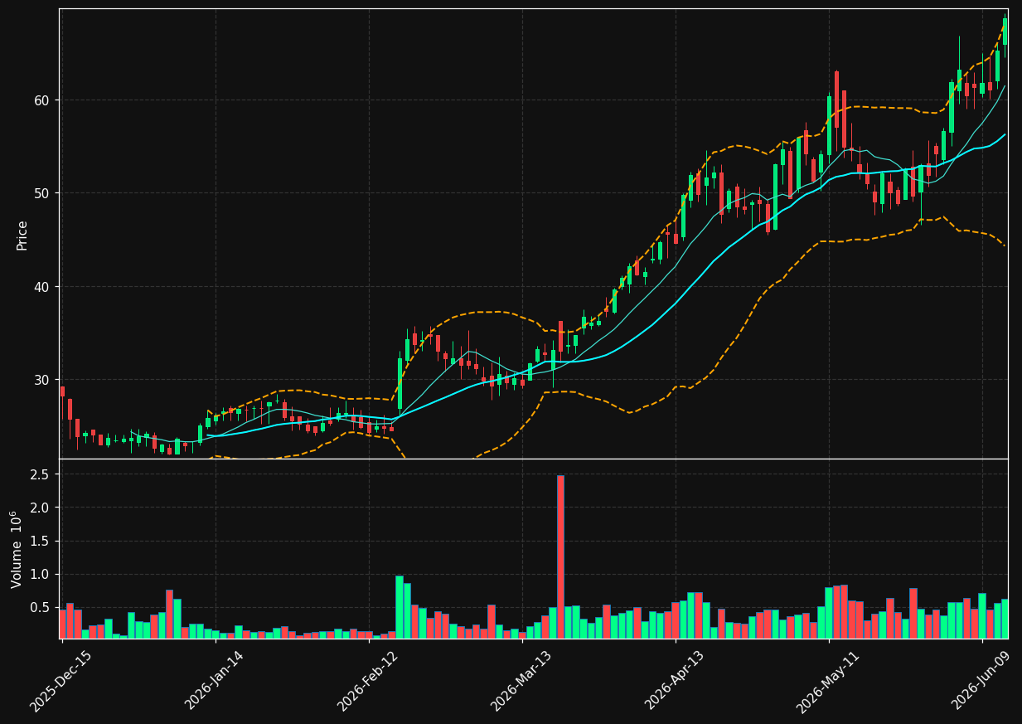Click the 2025-Dec-15 date label
Viewport: 1022px width, 724px height.
click(61, 681)
